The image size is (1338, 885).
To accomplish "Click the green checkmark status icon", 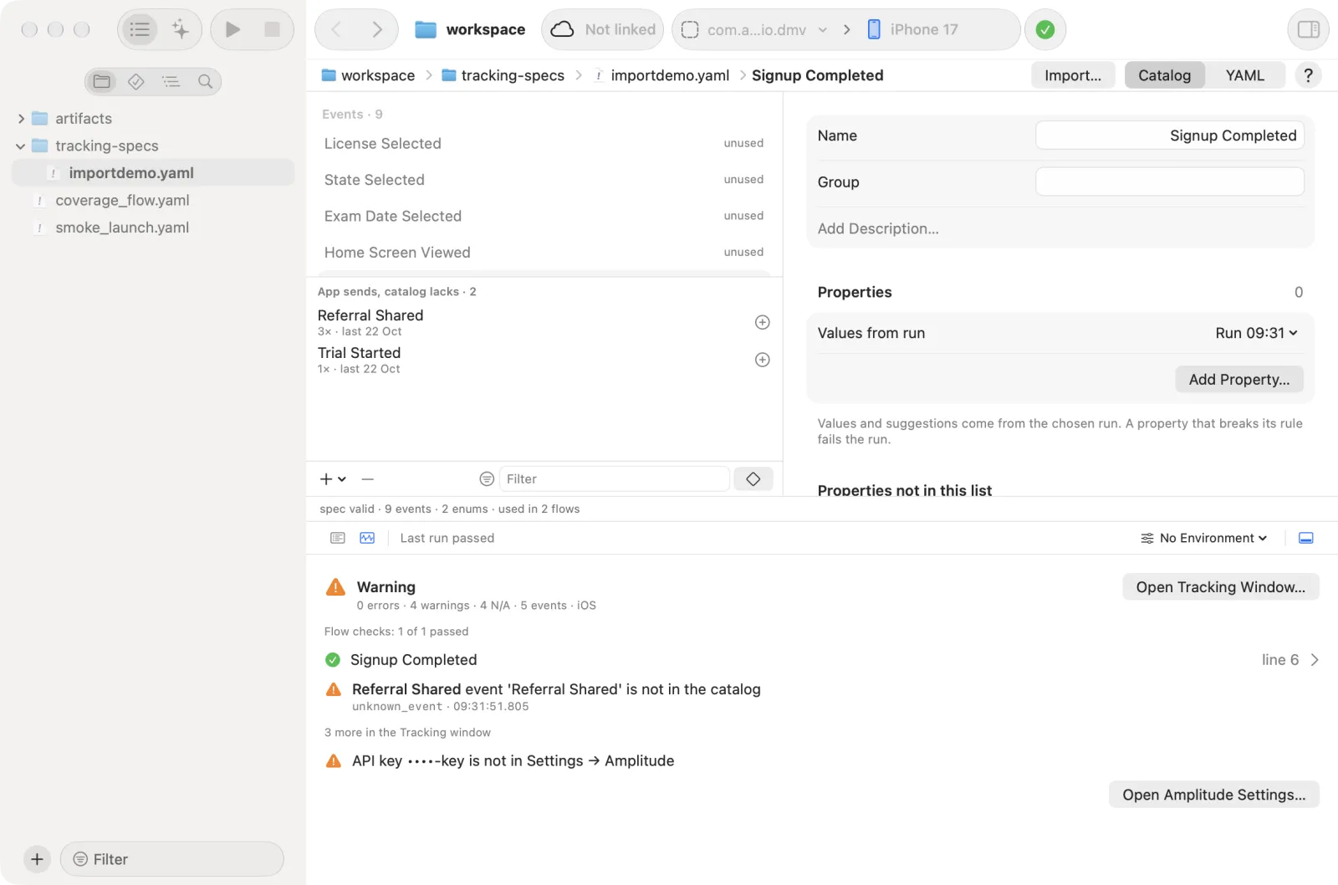I will tap(1045, 29).
